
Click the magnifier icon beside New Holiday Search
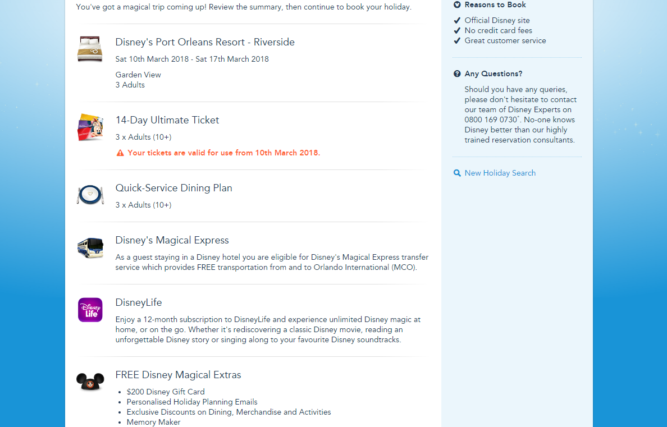[457, 173]
